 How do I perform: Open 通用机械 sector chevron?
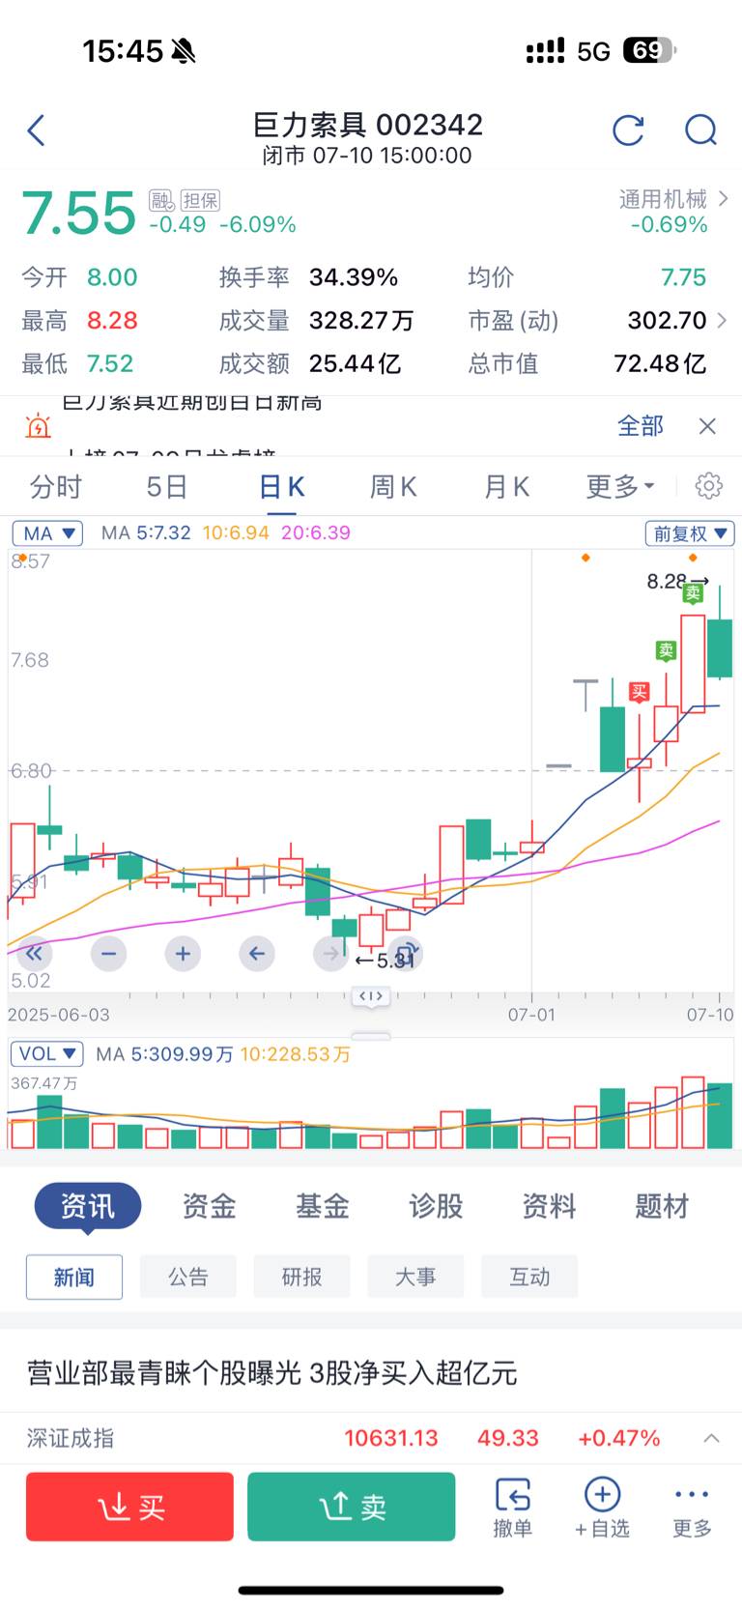tap(724, 199)
